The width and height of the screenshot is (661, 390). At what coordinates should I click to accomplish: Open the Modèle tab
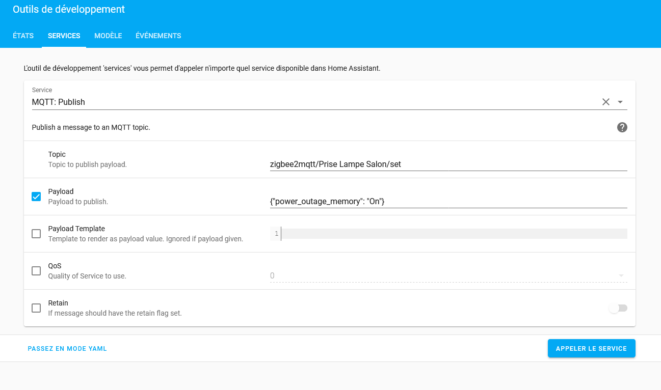(108, 36)
